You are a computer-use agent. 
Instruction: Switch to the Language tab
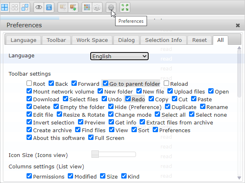(23, 40)
